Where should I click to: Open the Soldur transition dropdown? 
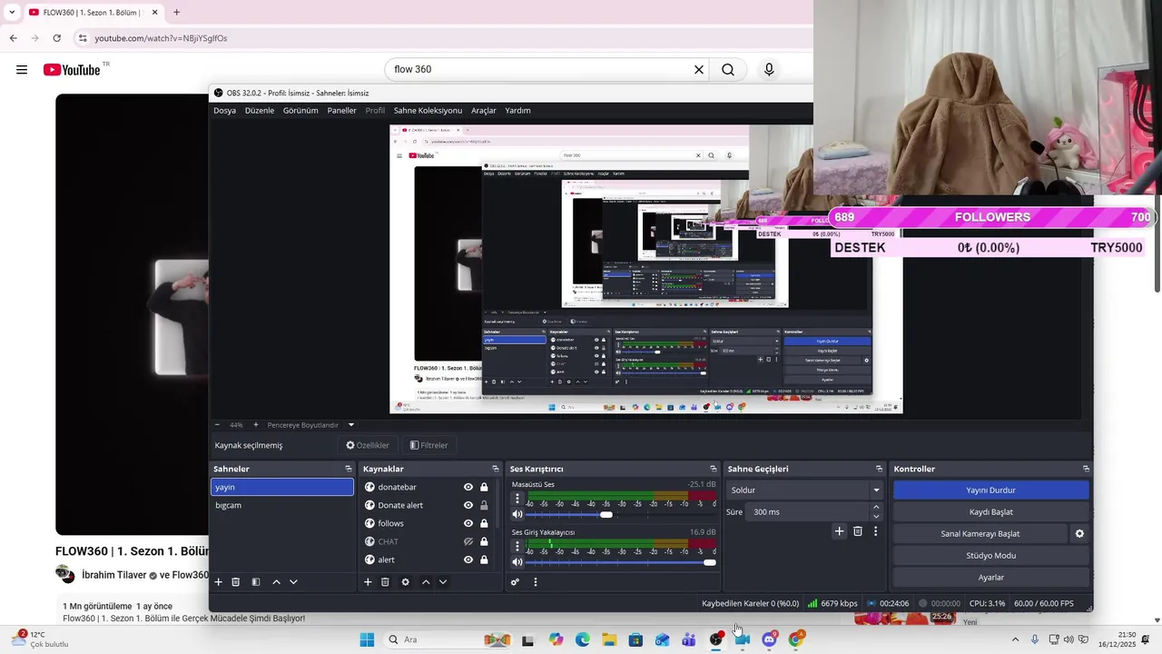[x=804, y=490]
